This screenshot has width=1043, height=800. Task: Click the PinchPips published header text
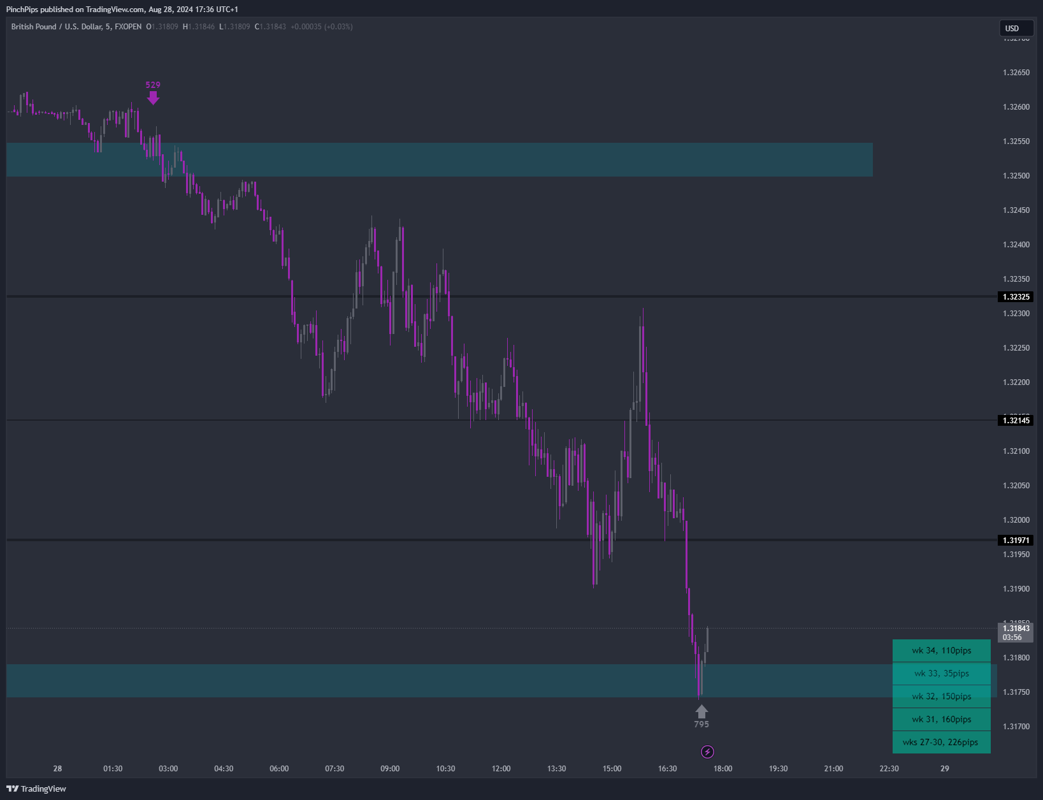coord(122,10)
